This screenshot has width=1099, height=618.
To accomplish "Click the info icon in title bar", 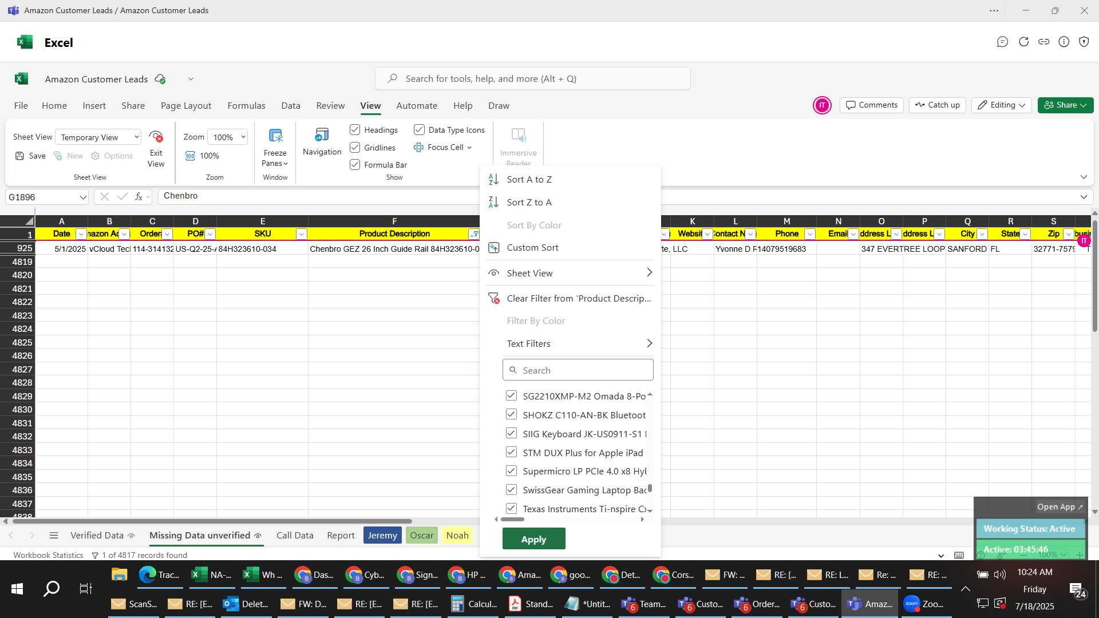I will (1064, 42).
